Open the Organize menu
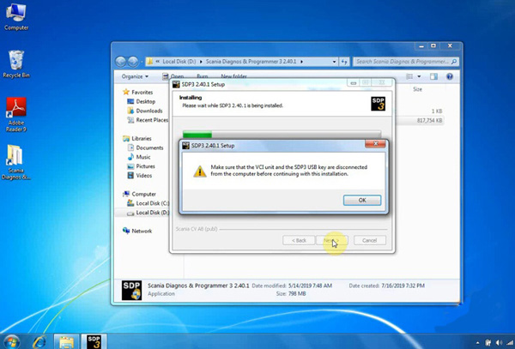515x349 pixels. (135, 76)
